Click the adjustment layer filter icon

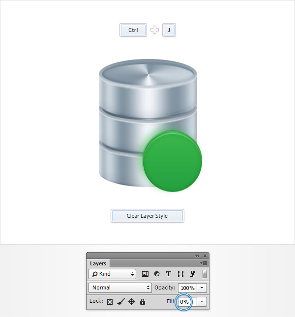(157, 274)
